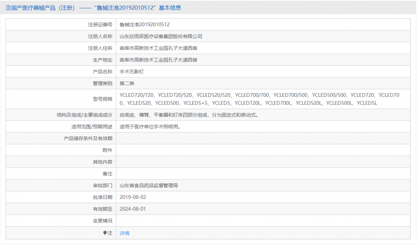419x246 pixels.
Task: Select the 审批部门 label
Action: tap(103, 186)
